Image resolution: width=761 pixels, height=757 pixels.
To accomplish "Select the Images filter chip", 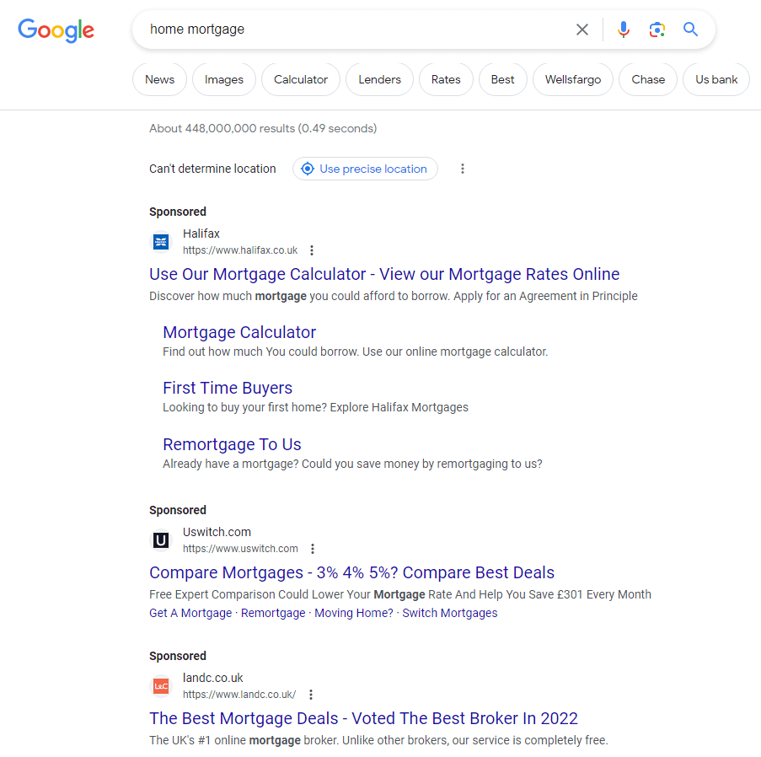I will point(223,79).
